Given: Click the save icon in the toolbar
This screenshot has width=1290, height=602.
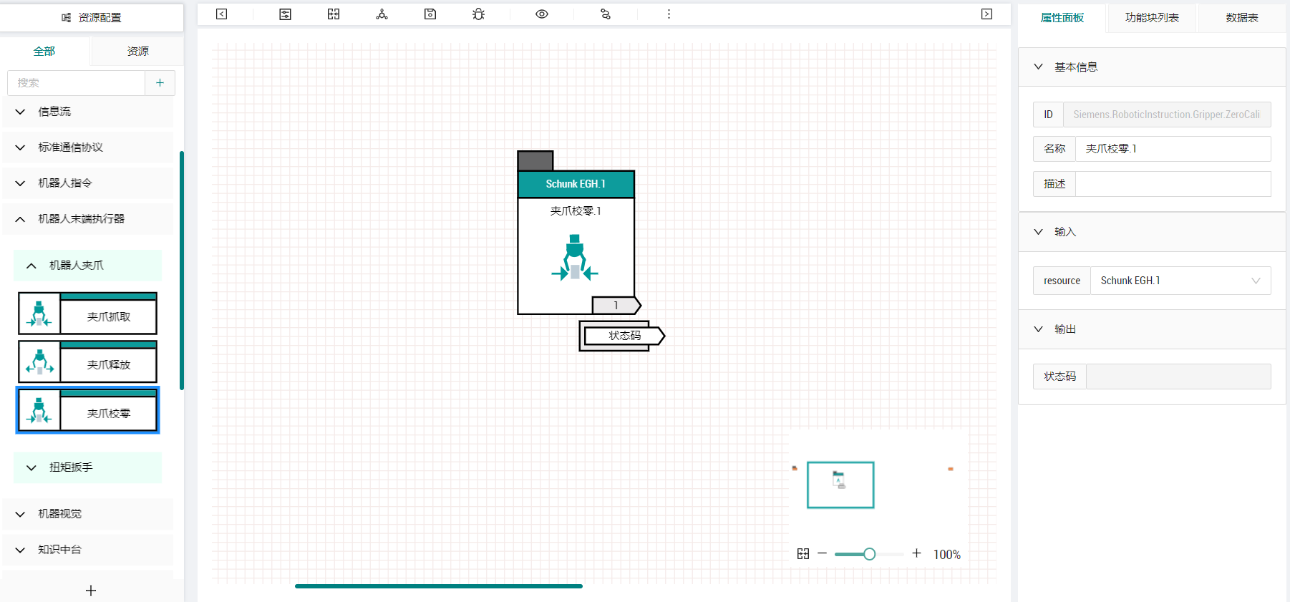Looking at the screenshot, I should point(430,14).
